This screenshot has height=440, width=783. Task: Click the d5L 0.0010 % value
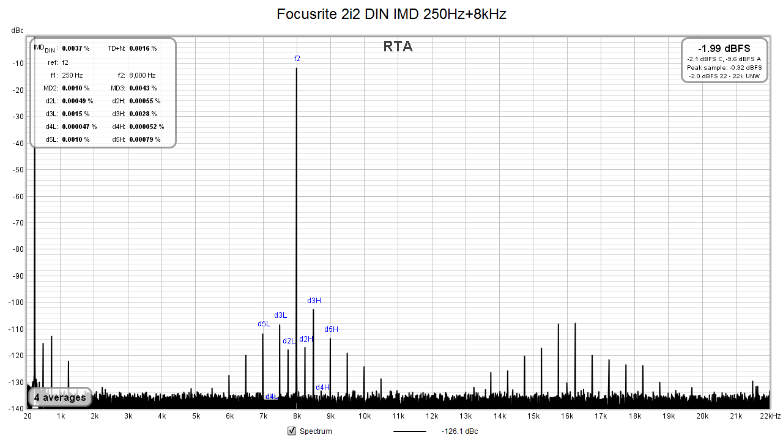[x=76, y=139]
